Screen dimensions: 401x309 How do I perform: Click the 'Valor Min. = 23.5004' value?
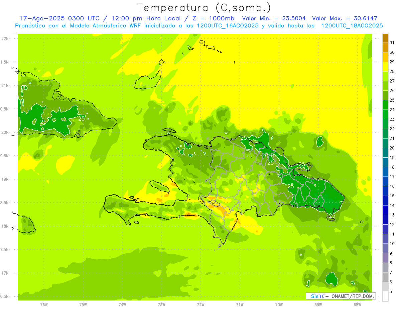(x=274, y=19)
